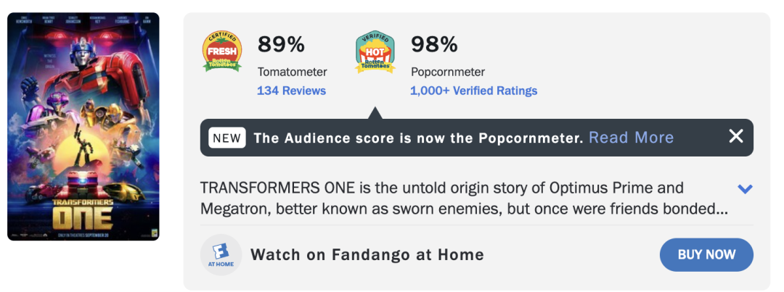Click the Certified Fresh tomato badge

tap(222, 51)
